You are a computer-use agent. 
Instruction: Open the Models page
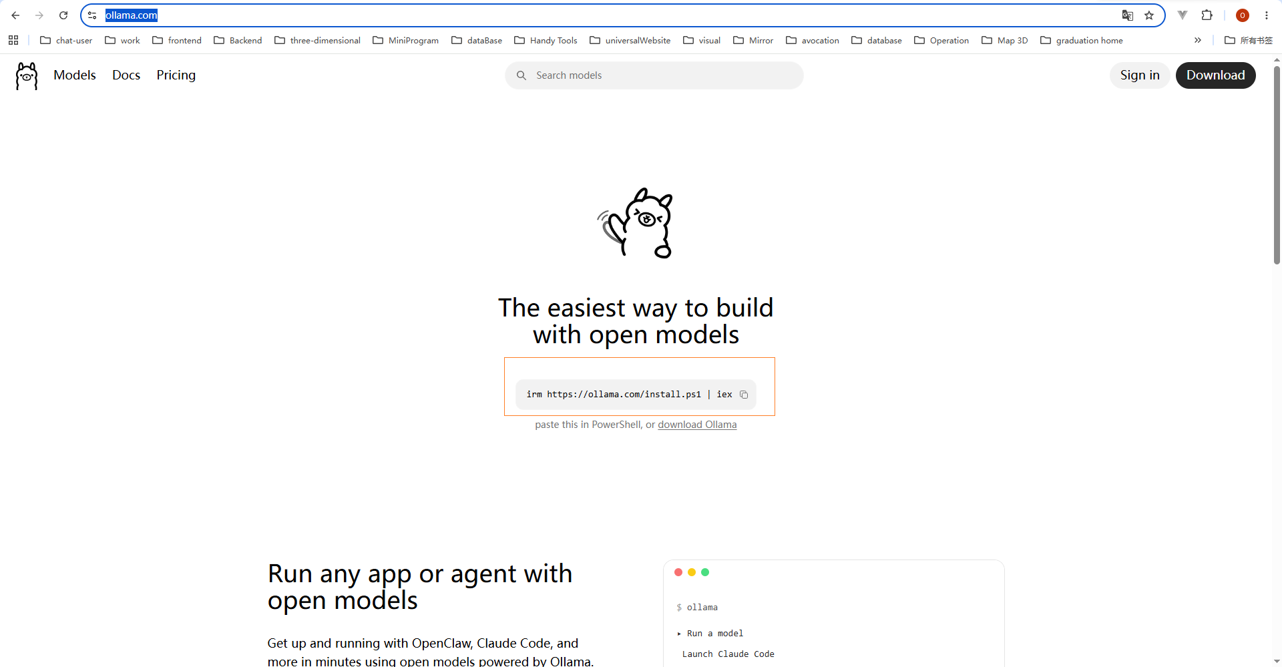click(x=75, y=75)
